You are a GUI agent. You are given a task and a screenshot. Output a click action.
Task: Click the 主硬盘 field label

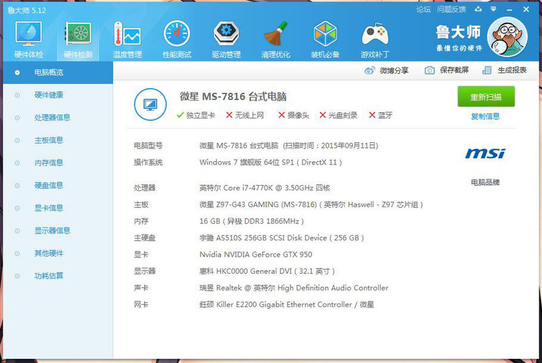pos(145,238)
